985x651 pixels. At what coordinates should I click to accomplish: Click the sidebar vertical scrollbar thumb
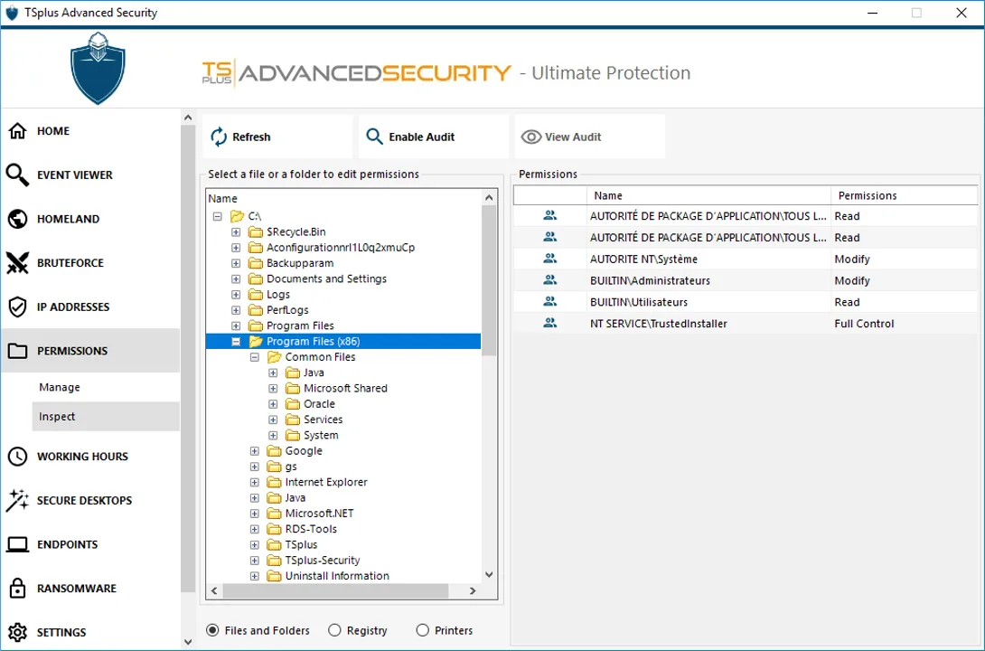pos(188,358)
